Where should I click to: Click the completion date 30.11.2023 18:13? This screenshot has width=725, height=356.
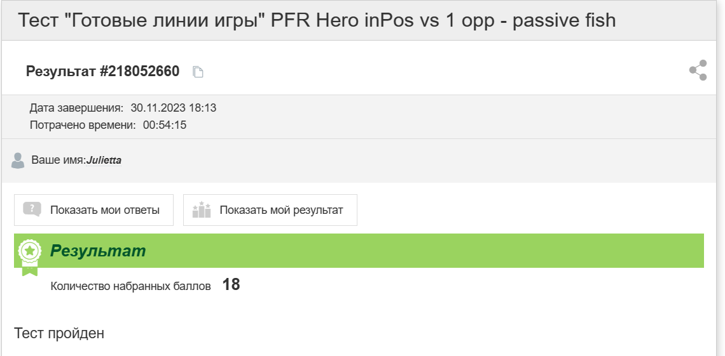[x=174, y=109]
